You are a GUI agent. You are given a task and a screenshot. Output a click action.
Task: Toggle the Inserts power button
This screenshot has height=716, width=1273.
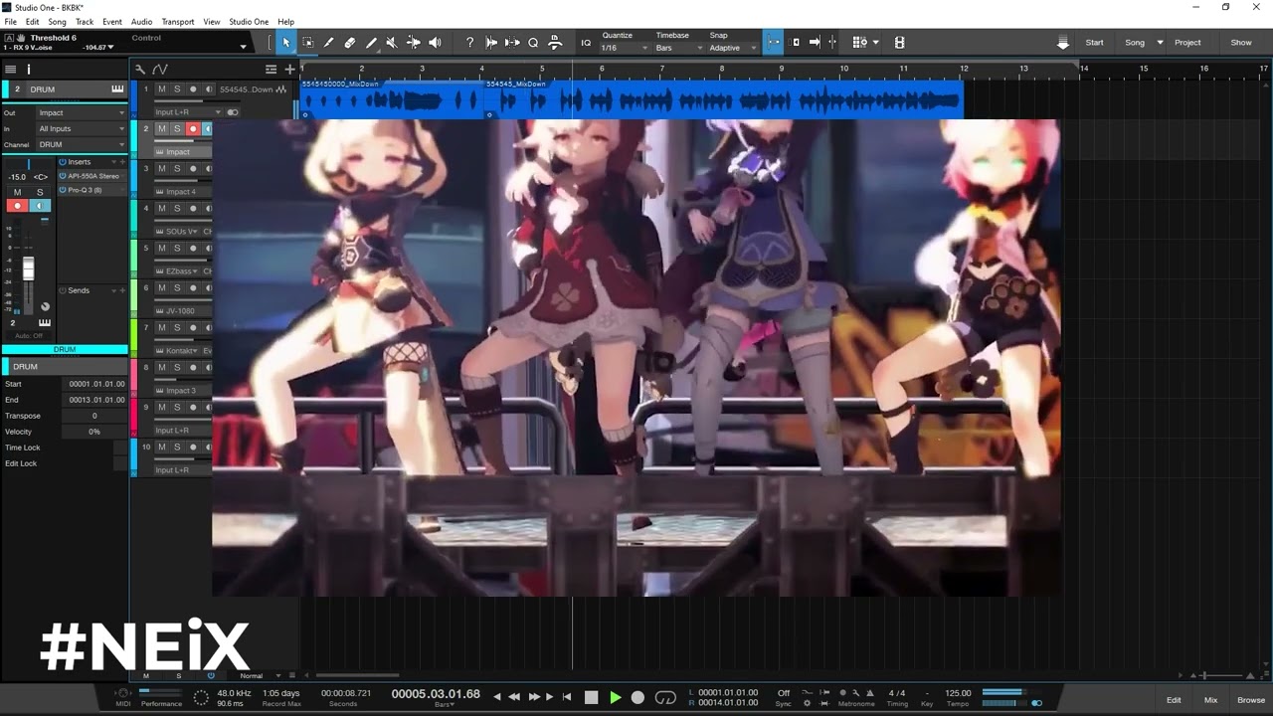click(63, 161)
